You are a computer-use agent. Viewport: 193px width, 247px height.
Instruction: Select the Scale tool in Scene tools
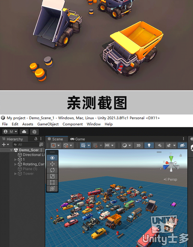pos(52,176)
